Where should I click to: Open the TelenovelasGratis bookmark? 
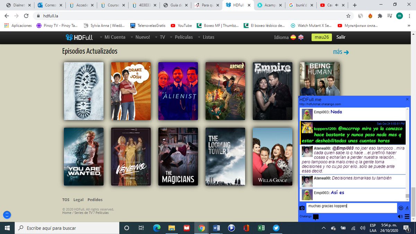148,26
